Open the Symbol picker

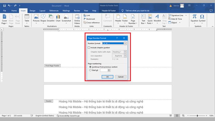pyautogui.click(x=202, y=19)
